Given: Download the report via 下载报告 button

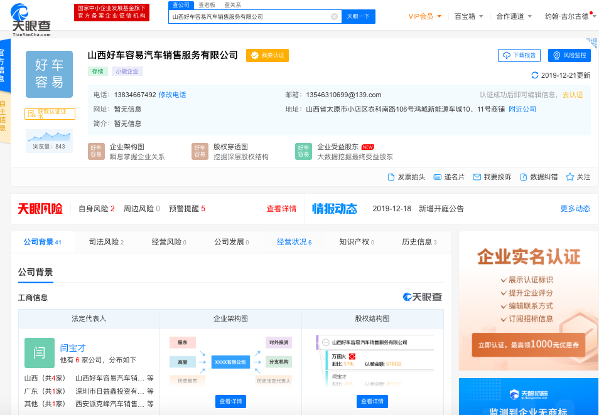Looking at the screenshot, I should [x=519, y=55].
